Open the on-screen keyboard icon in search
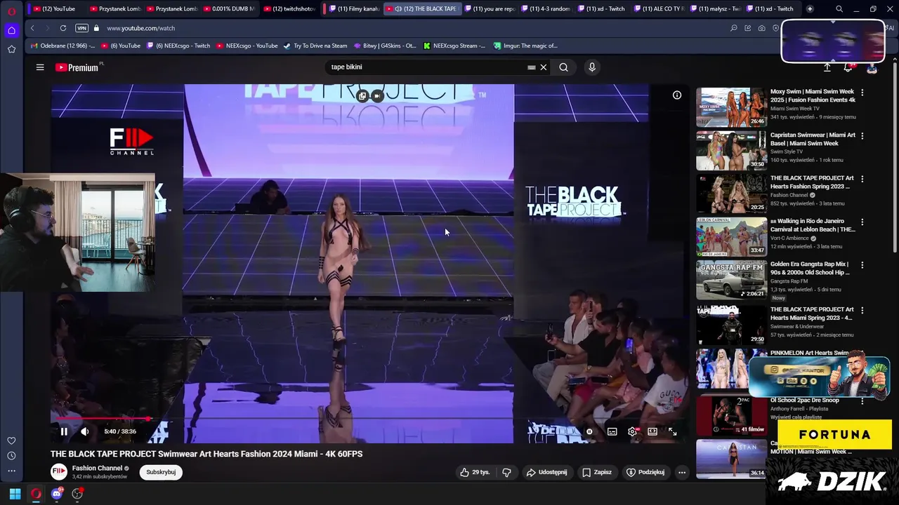899x505 pixels. 532,67
